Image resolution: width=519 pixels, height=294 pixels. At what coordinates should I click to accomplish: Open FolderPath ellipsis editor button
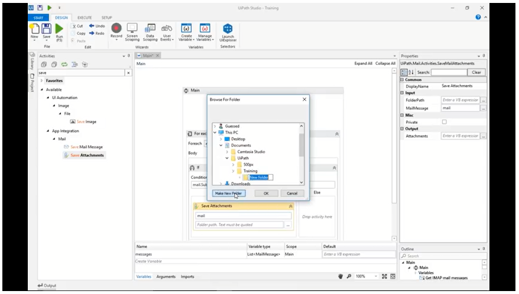(x=484, y=100)
